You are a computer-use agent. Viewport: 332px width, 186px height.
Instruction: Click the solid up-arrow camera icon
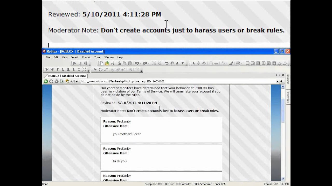(68, 69)
